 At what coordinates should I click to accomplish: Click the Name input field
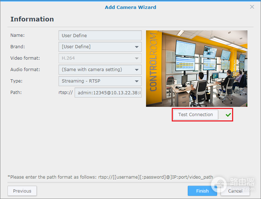[x=100, y=35]
